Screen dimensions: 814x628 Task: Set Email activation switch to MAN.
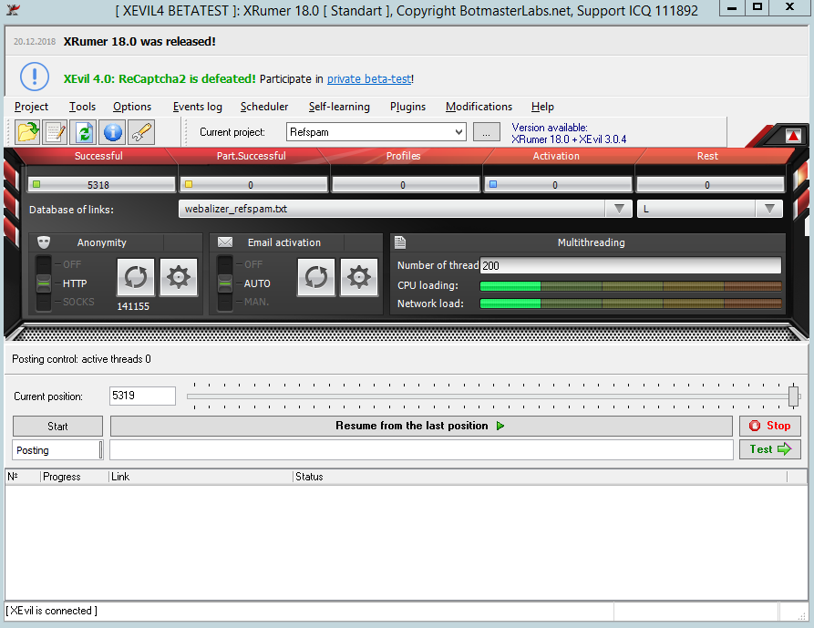click(256, 302)
